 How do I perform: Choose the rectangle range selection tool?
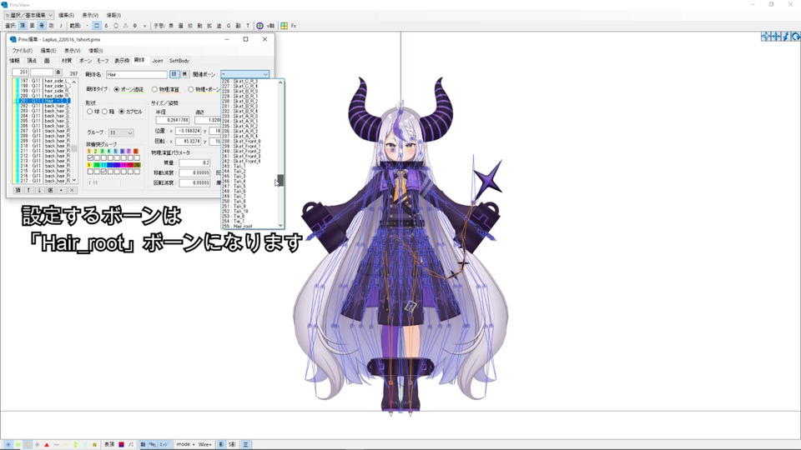[96, 26]
